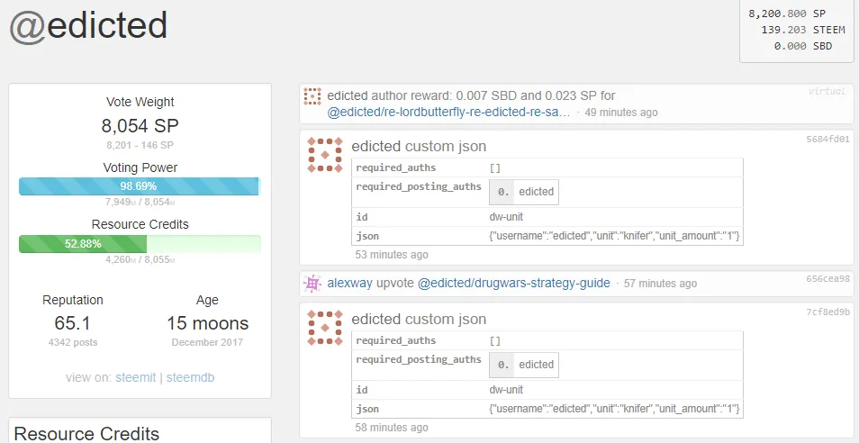Click the avatar icon beside the author reward entry
The height and width of the screenshot is (443, 859).
[x=312, y=96]
